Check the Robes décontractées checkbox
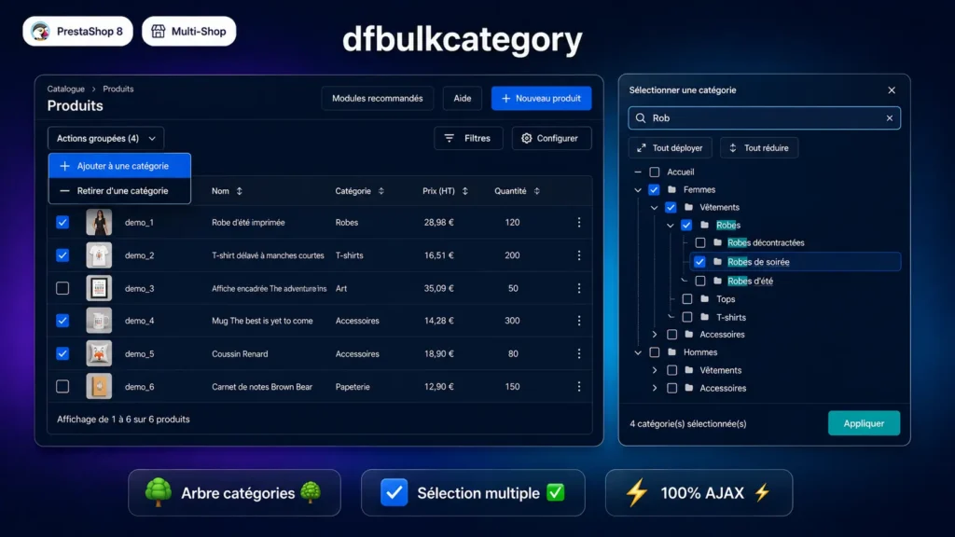 700,242
